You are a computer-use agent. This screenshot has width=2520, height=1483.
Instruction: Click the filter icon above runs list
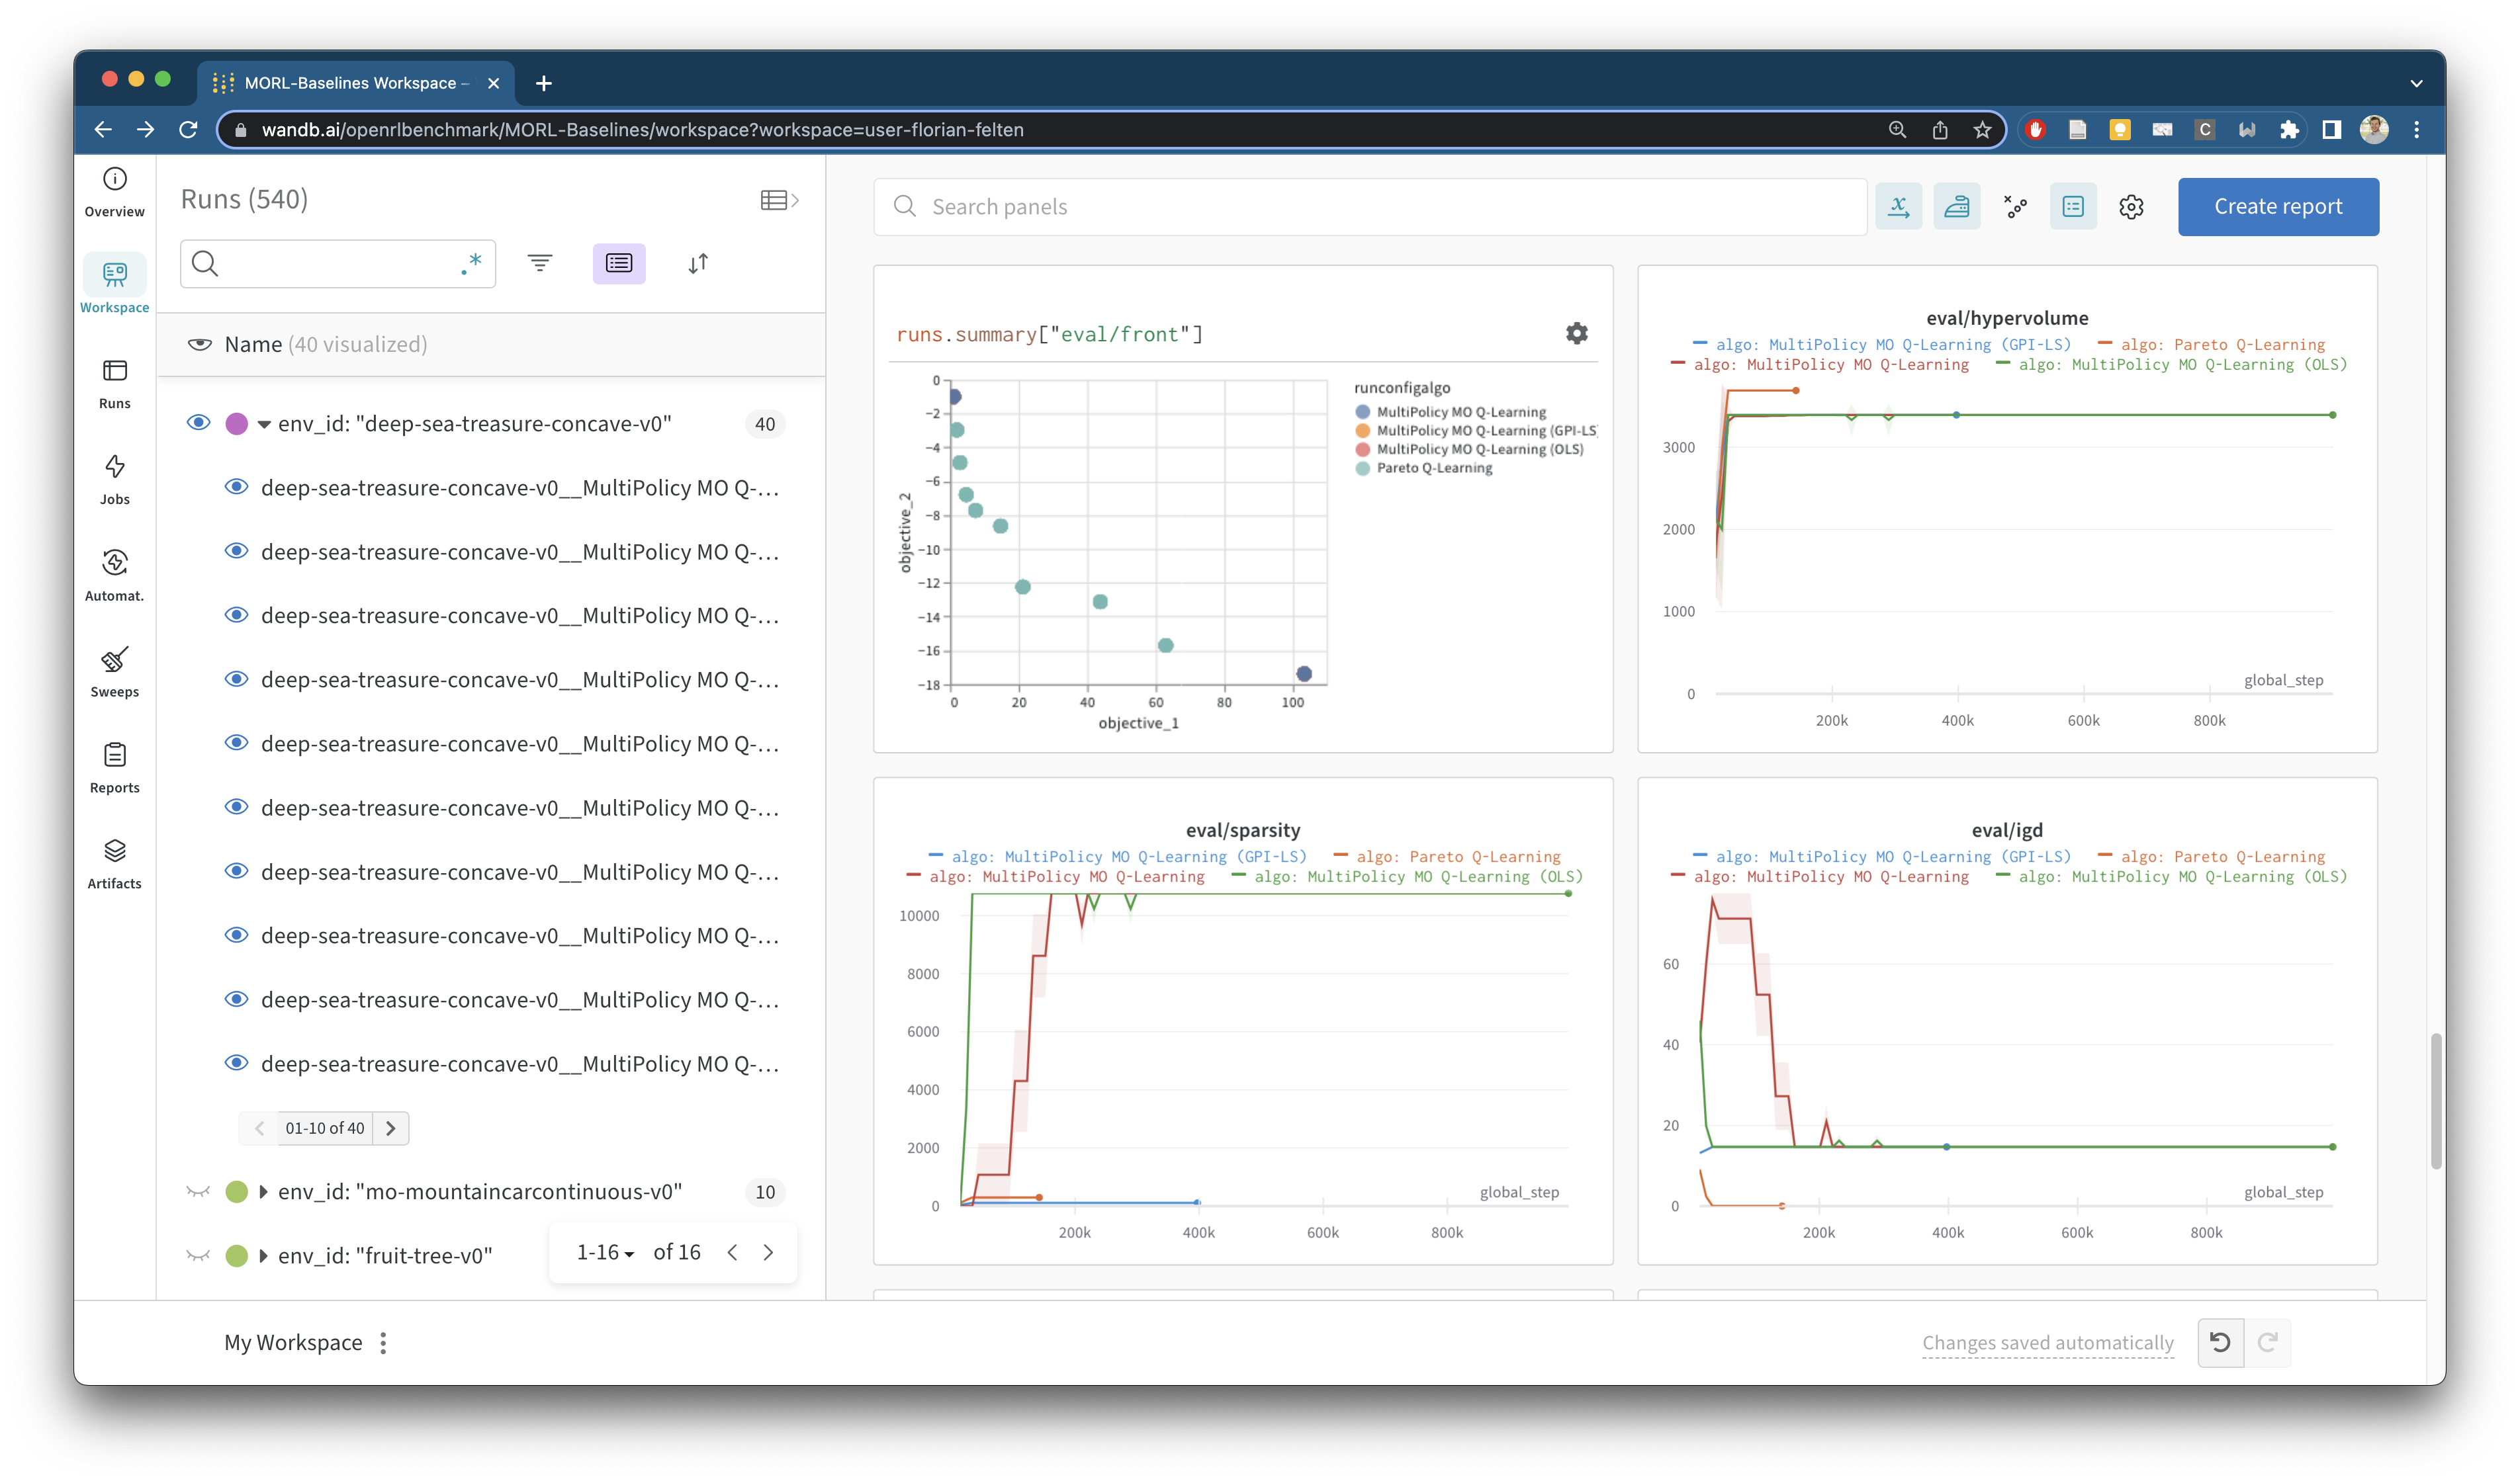[541, 263]
